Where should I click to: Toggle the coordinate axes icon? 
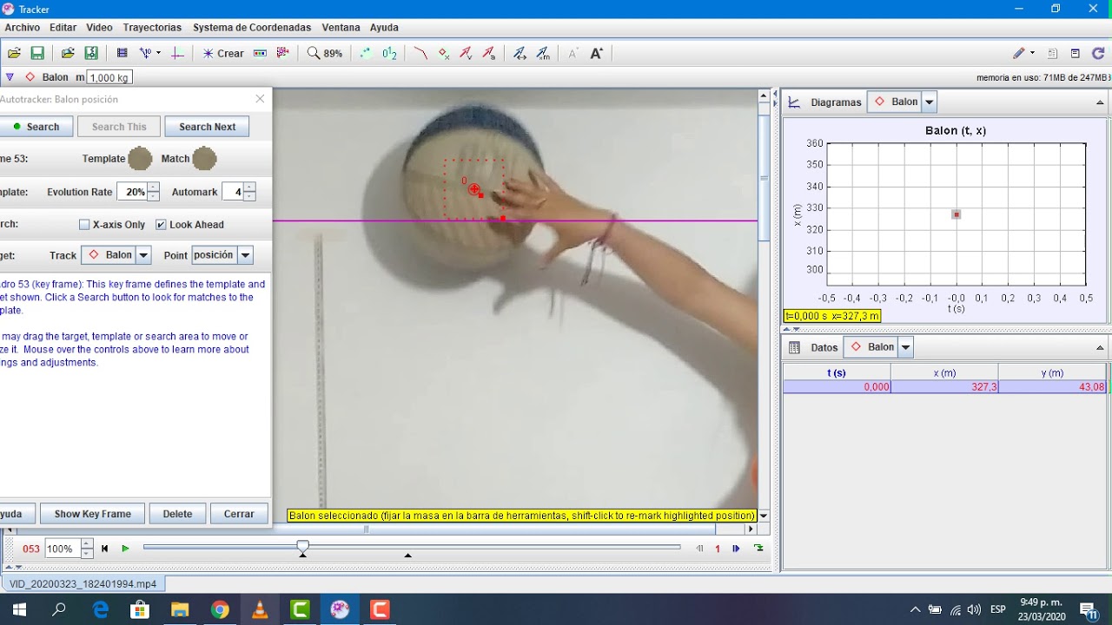(x=177, y=53)
